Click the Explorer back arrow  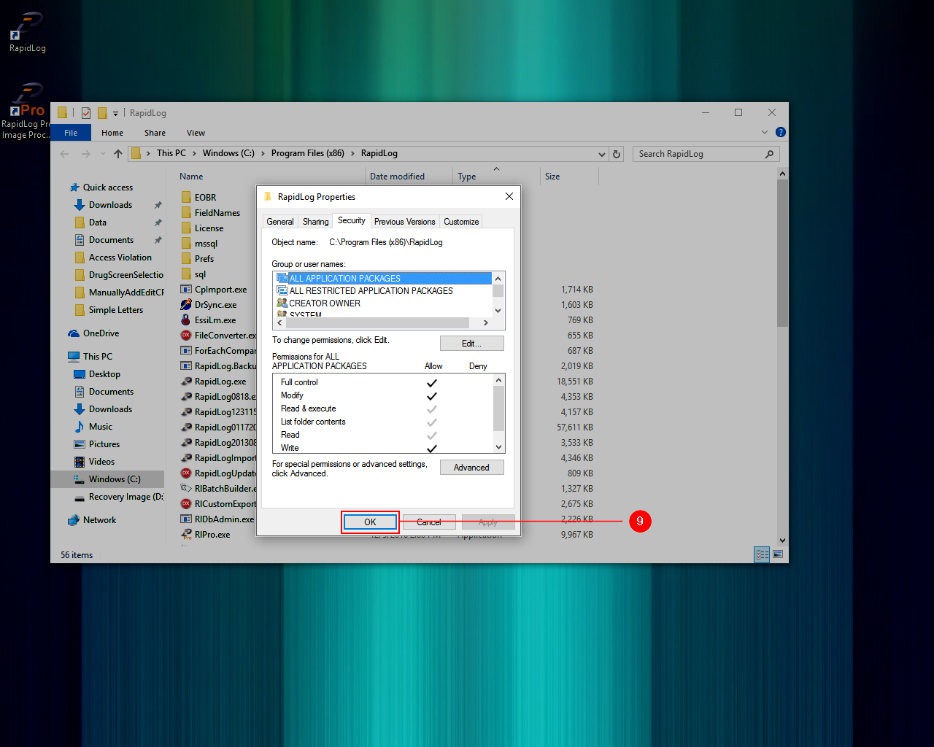[64, 154]
